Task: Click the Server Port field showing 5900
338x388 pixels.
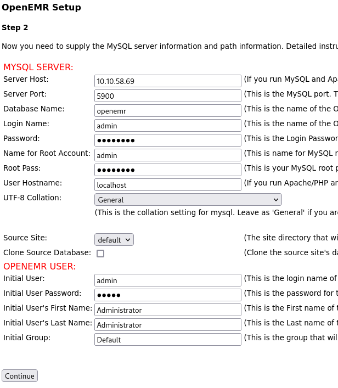Action: 168,95
